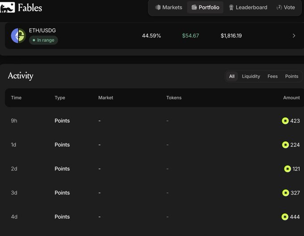Open the ETH/USDG position name

[42, 30]
